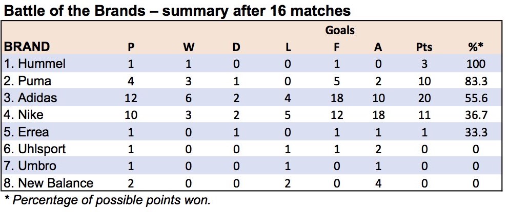The width and height of the screenshot is (508, 212).
Task: Select the Umbro brand cell
Action: pyautogui.click(x=30, y=166)
